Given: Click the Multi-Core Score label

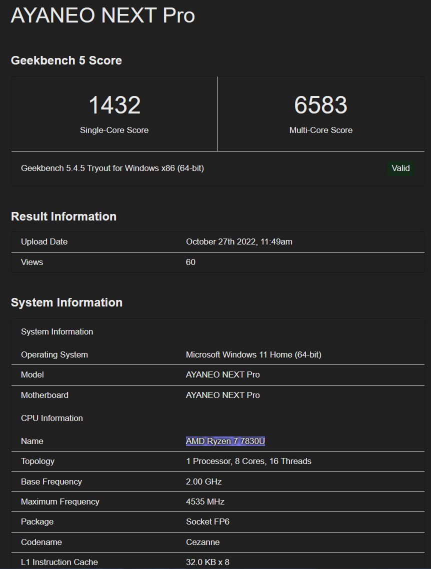Looking at the screenshot, I should (x=320, y=130).
